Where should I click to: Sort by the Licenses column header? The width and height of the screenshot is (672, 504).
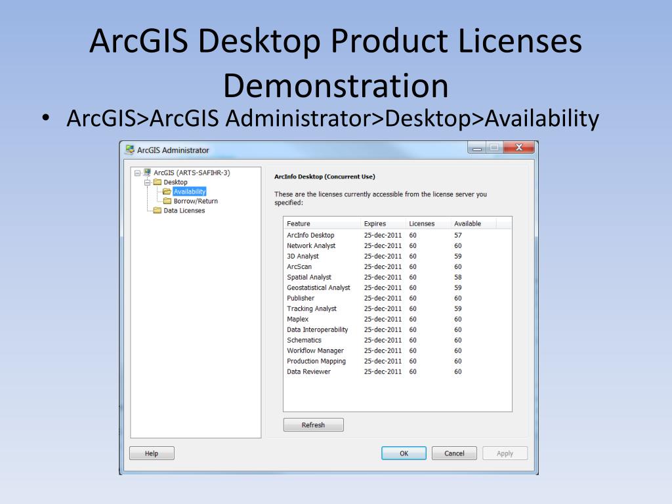(x=428, y=223)
